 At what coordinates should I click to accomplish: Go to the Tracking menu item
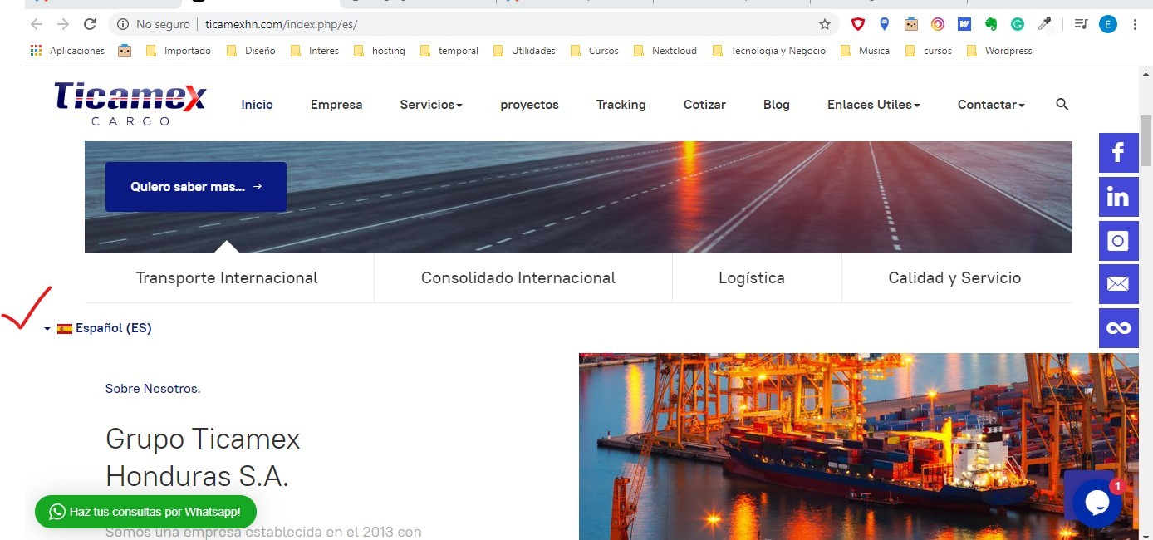click(x=621, y=105)
